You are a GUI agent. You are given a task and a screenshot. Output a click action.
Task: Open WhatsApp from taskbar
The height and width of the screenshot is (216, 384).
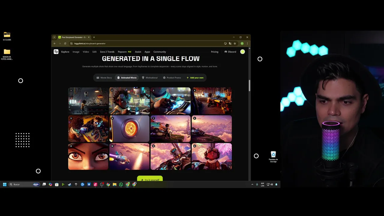[x=121, y=184]
